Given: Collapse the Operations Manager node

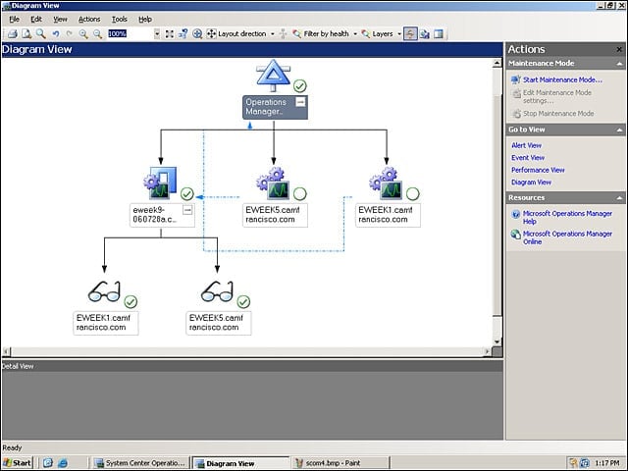Looking at the screenshot, I should (300, 102).
